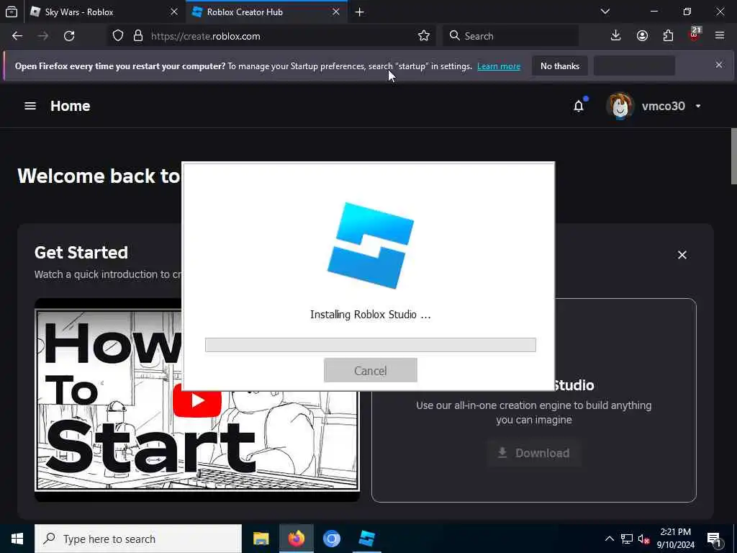Show site security padlock info
Viewport: 737px width, 553px height.
tap(137, 36)
